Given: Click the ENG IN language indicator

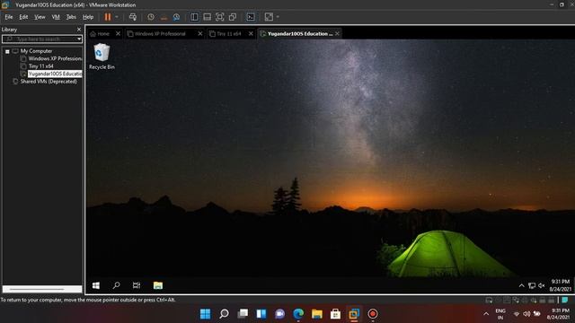Looking at the screenshot, I should pos(500,314).
